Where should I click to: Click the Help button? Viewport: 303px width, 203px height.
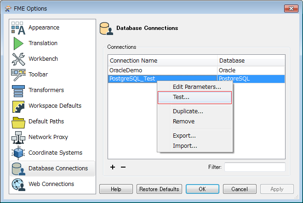point(116,189)
